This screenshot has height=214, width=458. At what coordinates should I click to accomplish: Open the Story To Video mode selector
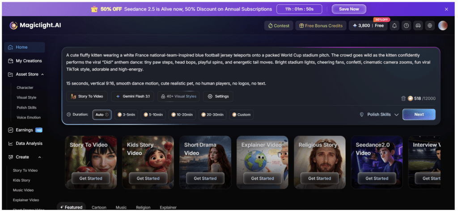[x=87, y=96]
